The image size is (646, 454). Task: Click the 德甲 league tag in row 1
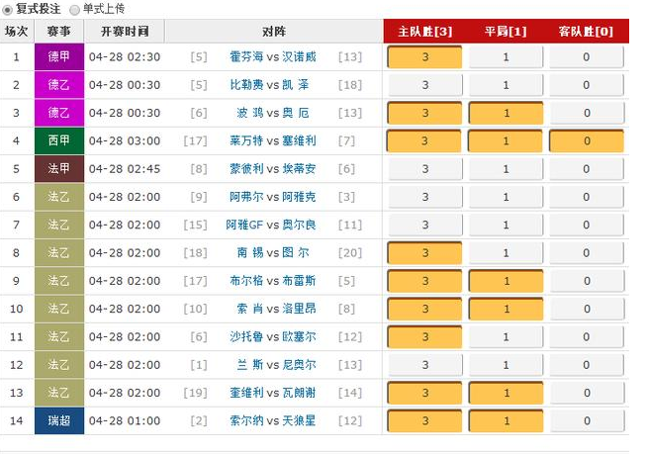[x=59, y=56]
